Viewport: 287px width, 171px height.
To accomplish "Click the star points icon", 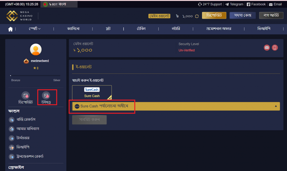I will coord(34,68).
